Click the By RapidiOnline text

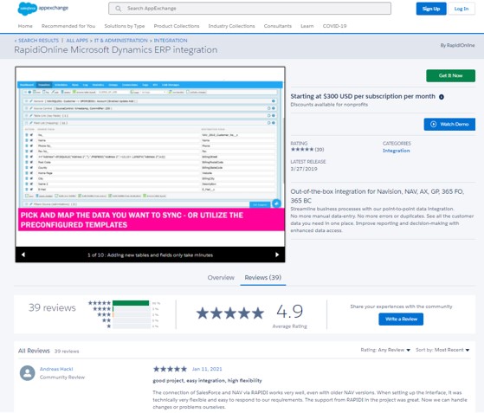pos(457,45)
